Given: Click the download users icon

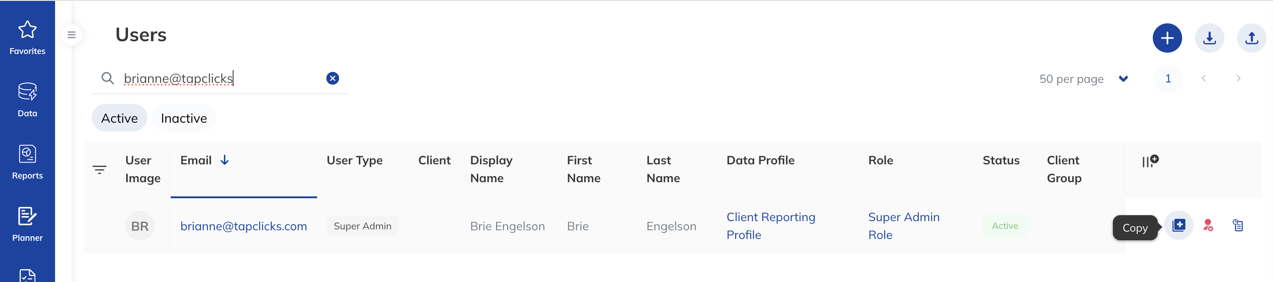Looking at the screenshot, I should (x=1209, y=38).
